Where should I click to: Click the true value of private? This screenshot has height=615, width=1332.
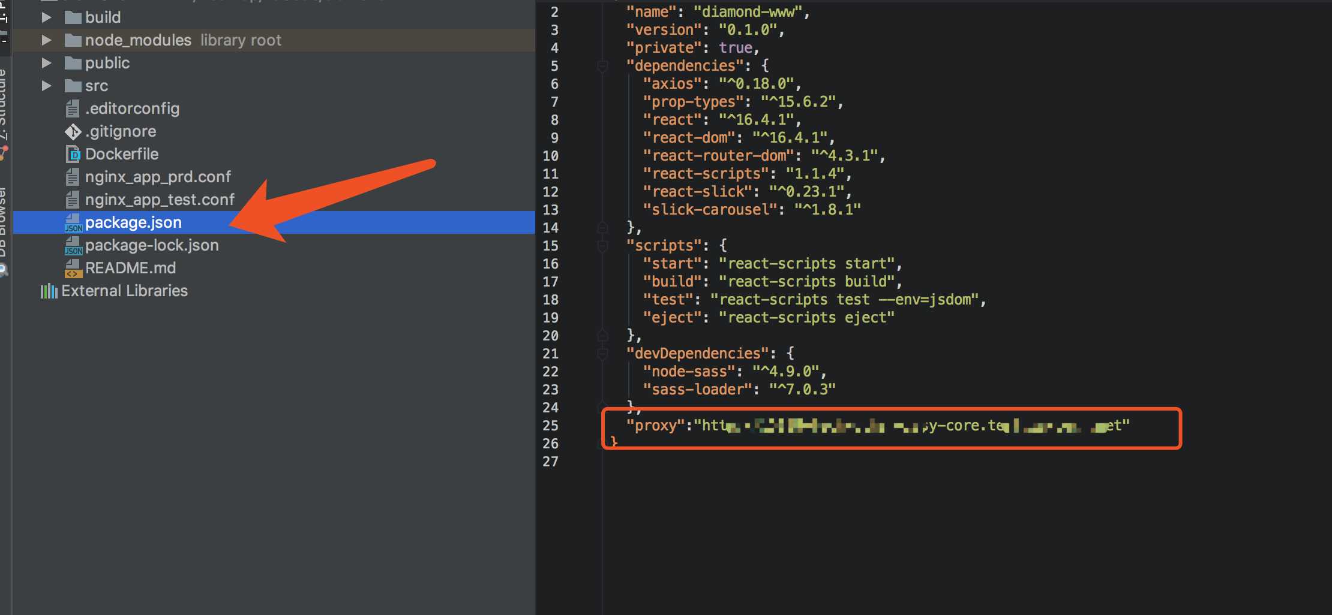click(736, 48)
